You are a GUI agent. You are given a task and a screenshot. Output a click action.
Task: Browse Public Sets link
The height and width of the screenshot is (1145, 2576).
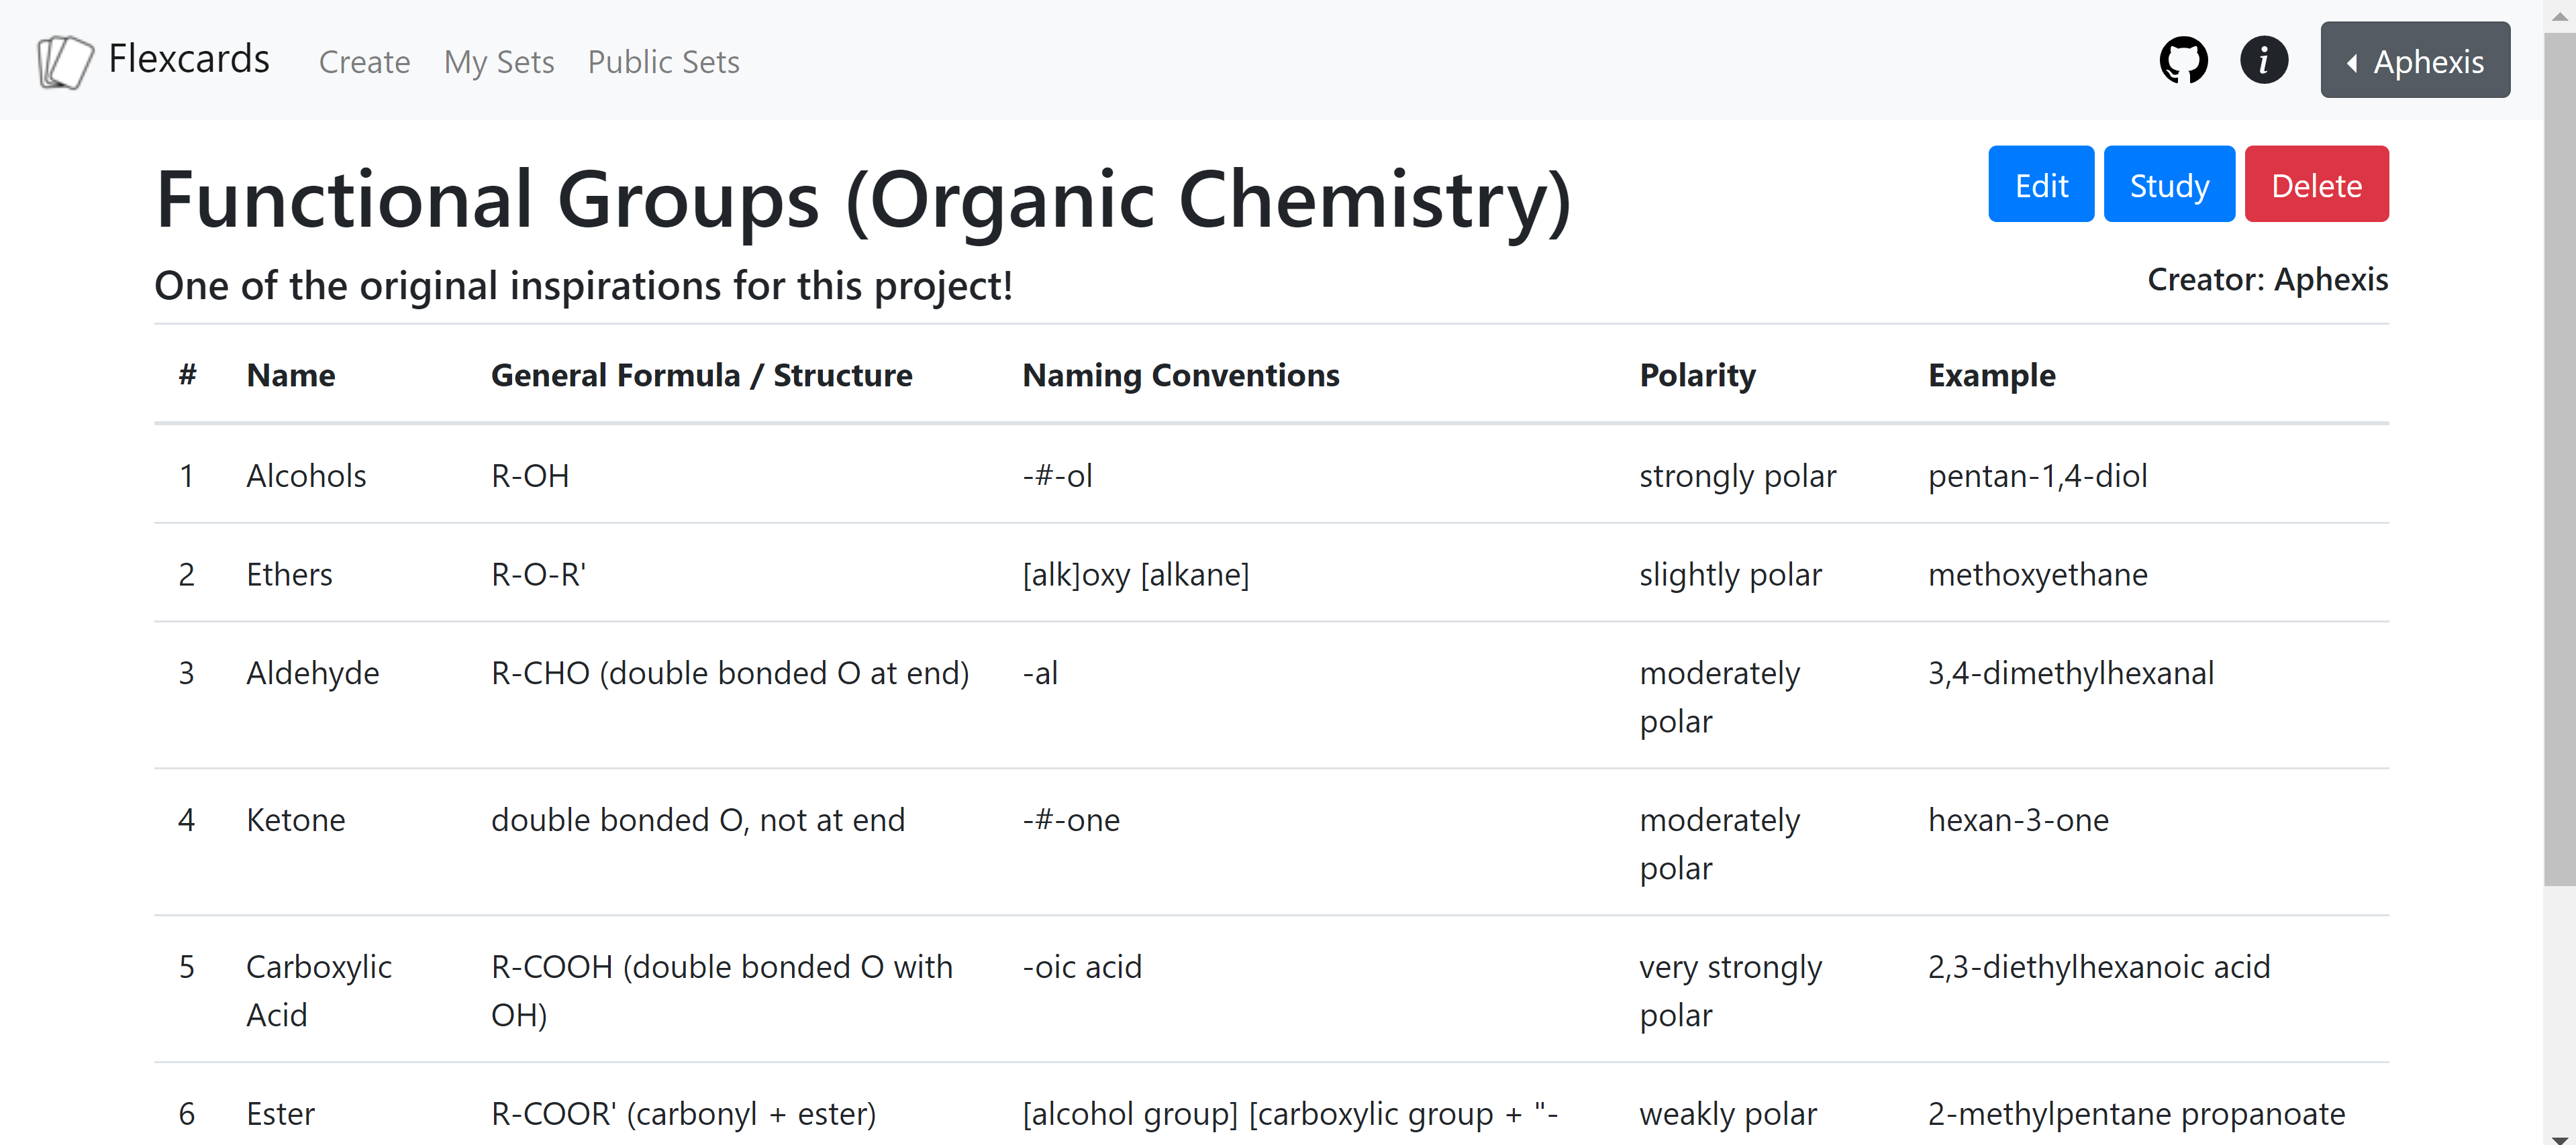[x=663, y=62]
